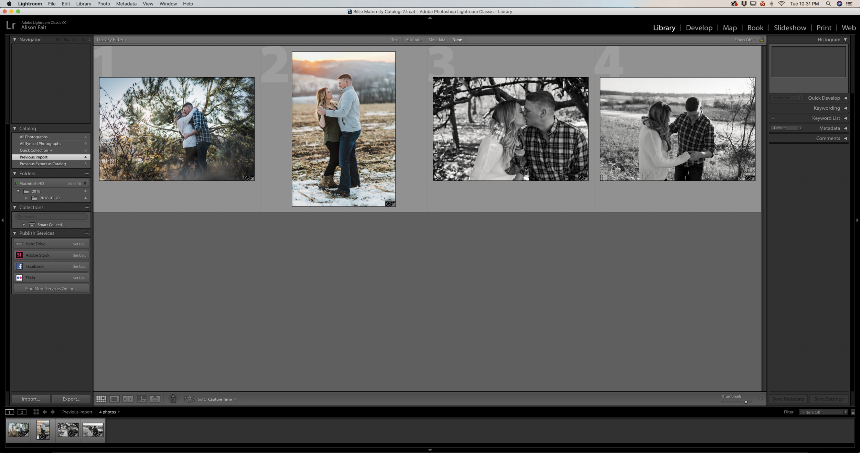This screenshot has width=860, height=453.
Task: Select the Painter spray can tool
Action: [173, 399]
